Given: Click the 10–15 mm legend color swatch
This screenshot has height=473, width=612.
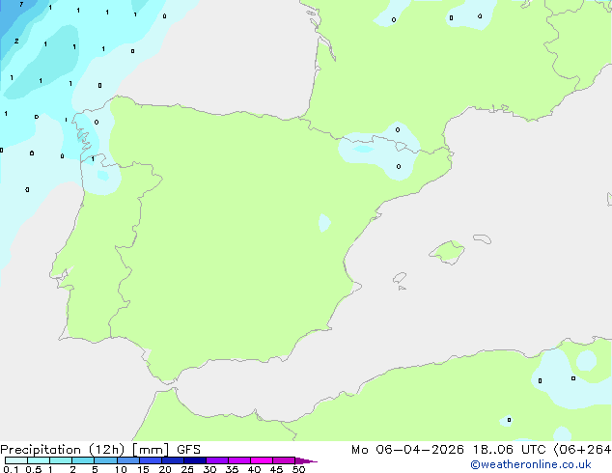Looking at the screenshot, I should [x=128, y=460].
